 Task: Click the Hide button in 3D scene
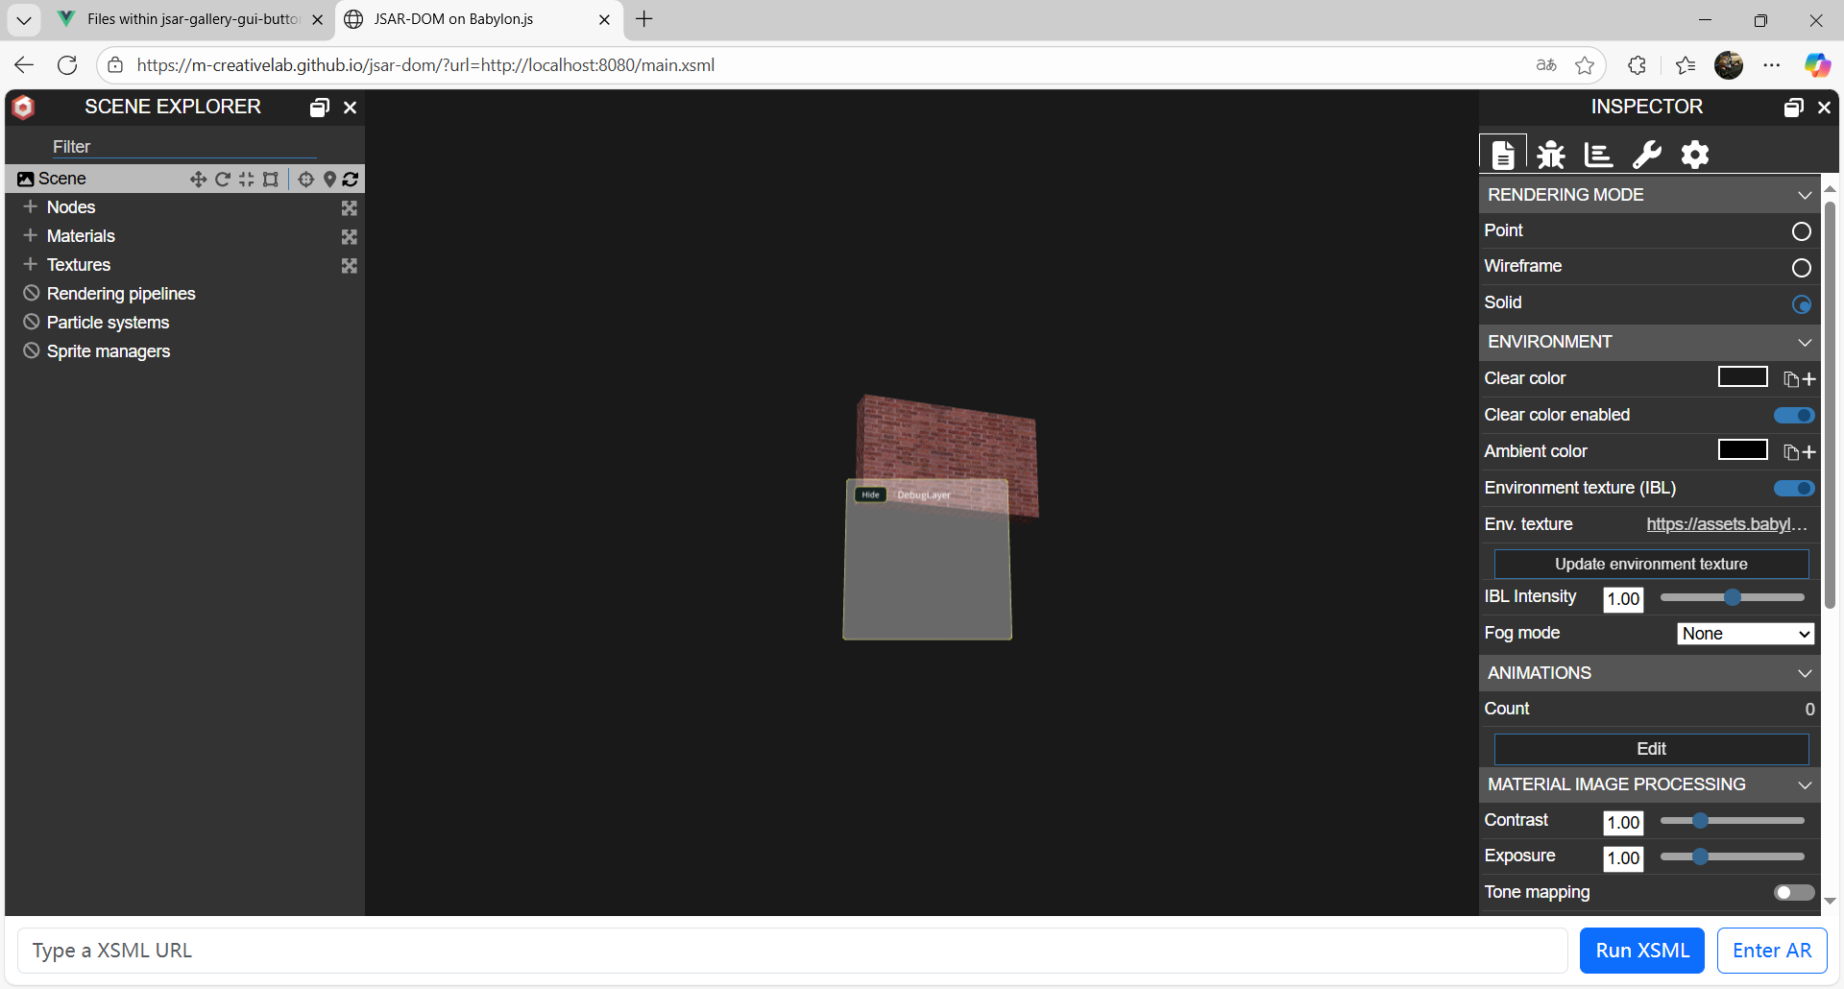pyautogui.click(x=870, y=495)
